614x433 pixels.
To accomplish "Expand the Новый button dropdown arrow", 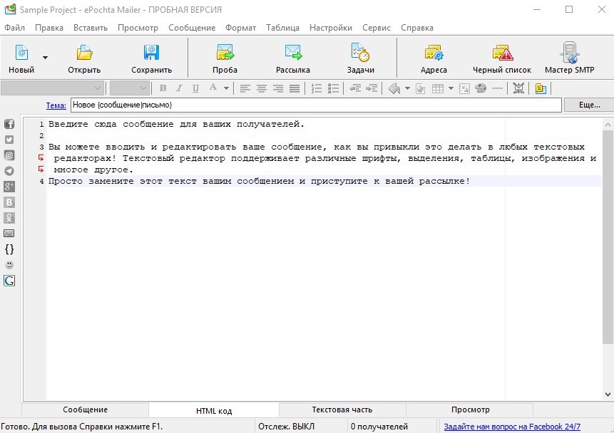I will 45,58.
